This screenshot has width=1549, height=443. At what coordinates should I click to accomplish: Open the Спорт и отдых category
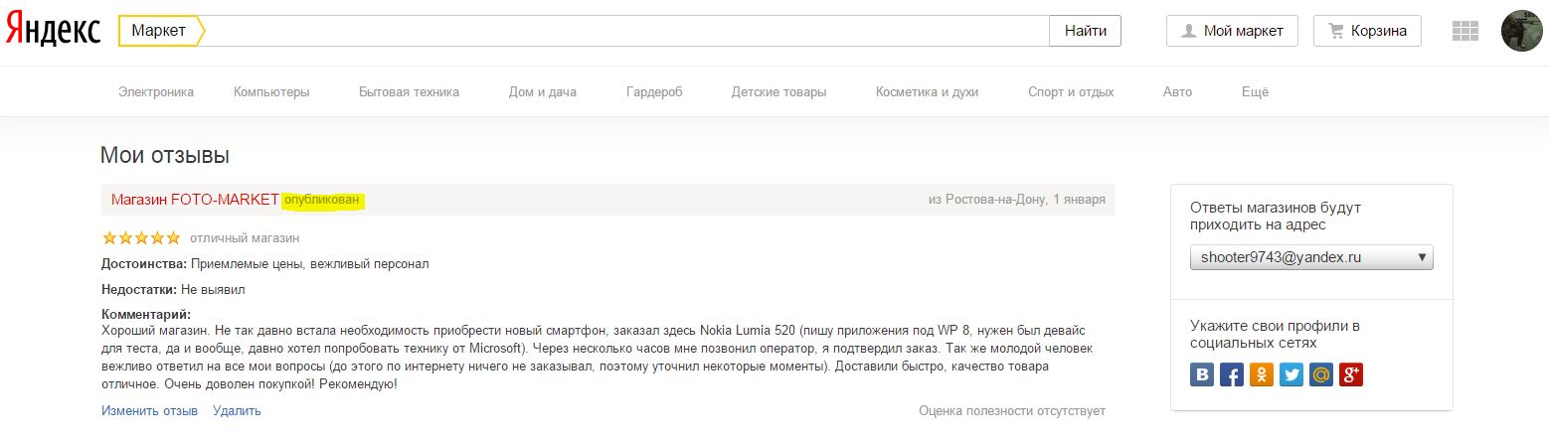(x=1071, y=92)
